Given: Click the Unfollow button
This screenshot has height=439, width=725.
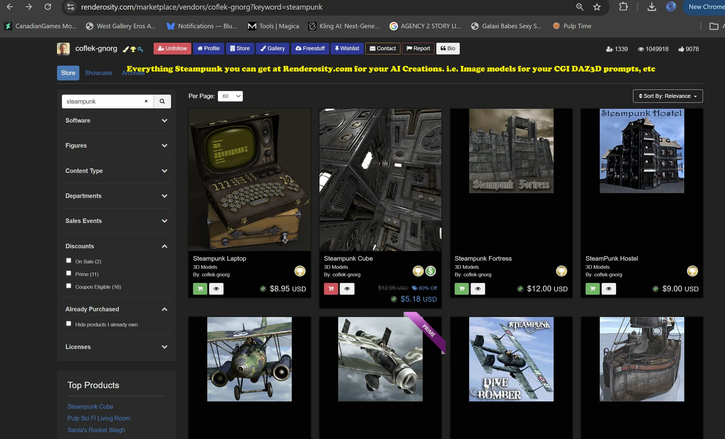Looking at the screenshot, I should 172,49.
